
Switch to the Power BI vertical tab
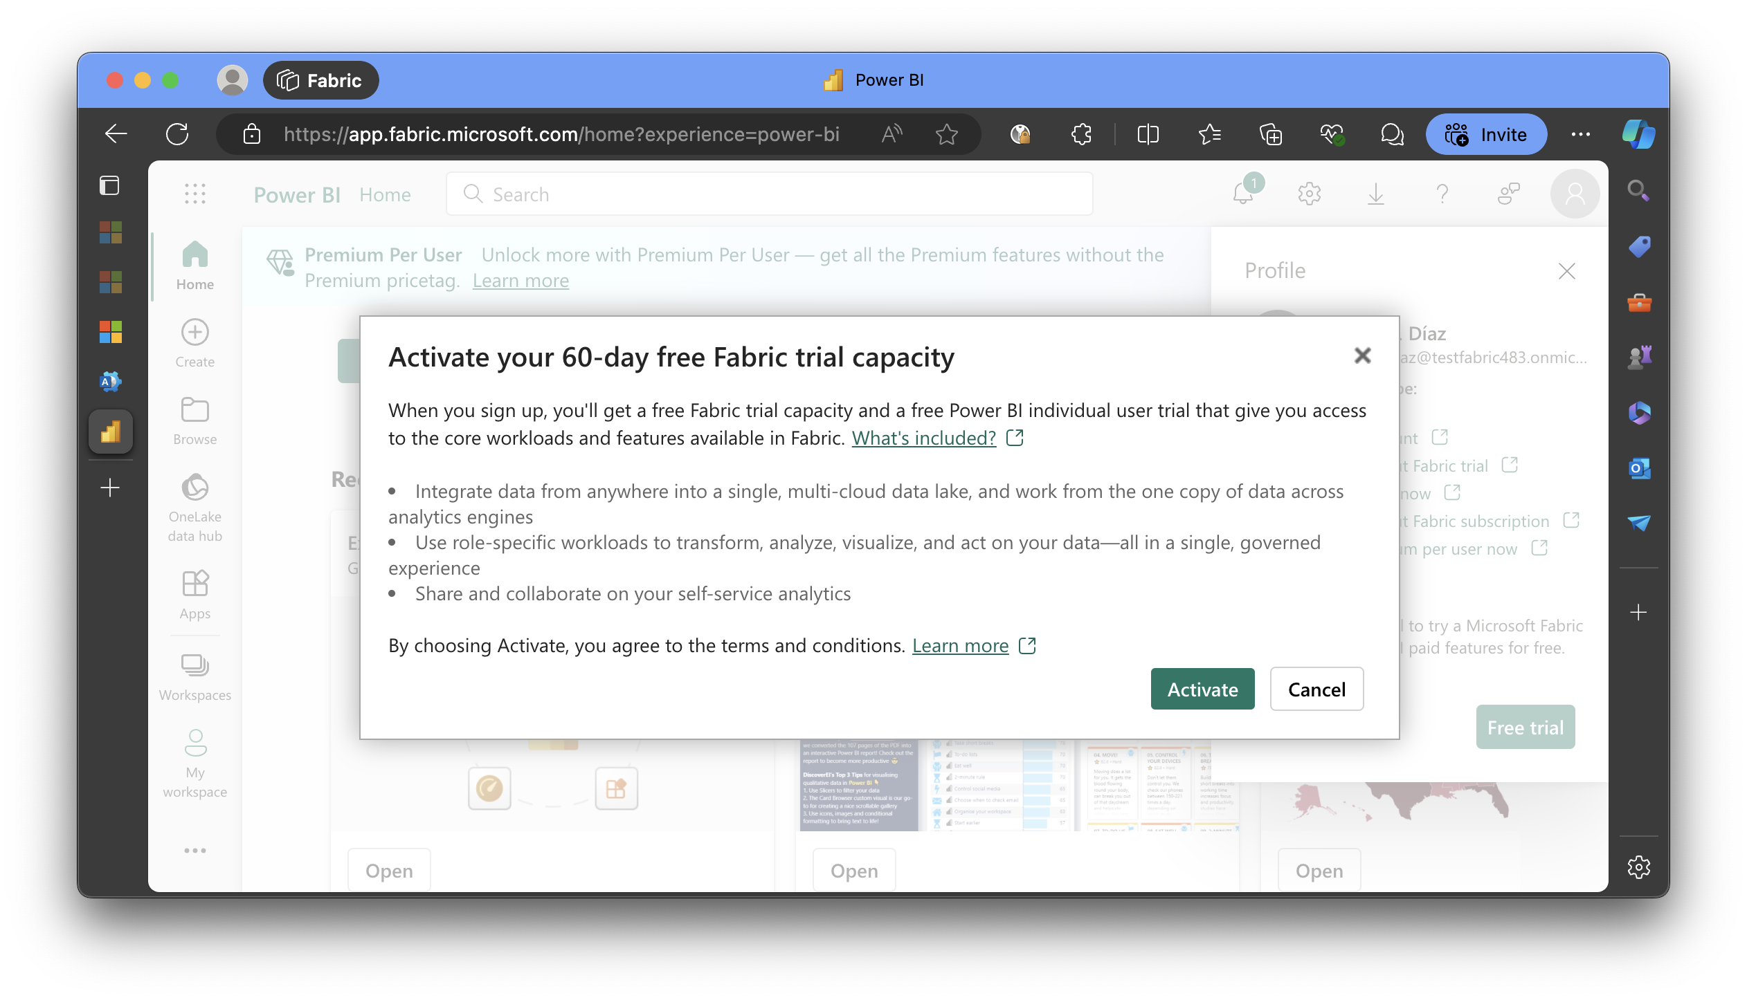(111, 432)
